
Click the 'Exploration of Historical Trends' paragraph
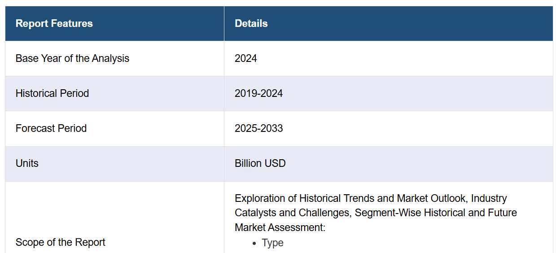tap(376, 213)
